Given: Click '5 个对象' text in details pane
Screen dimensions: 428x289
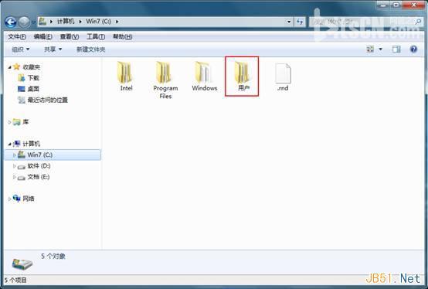Looking at the screenshot, I should [x=53, y=257].
